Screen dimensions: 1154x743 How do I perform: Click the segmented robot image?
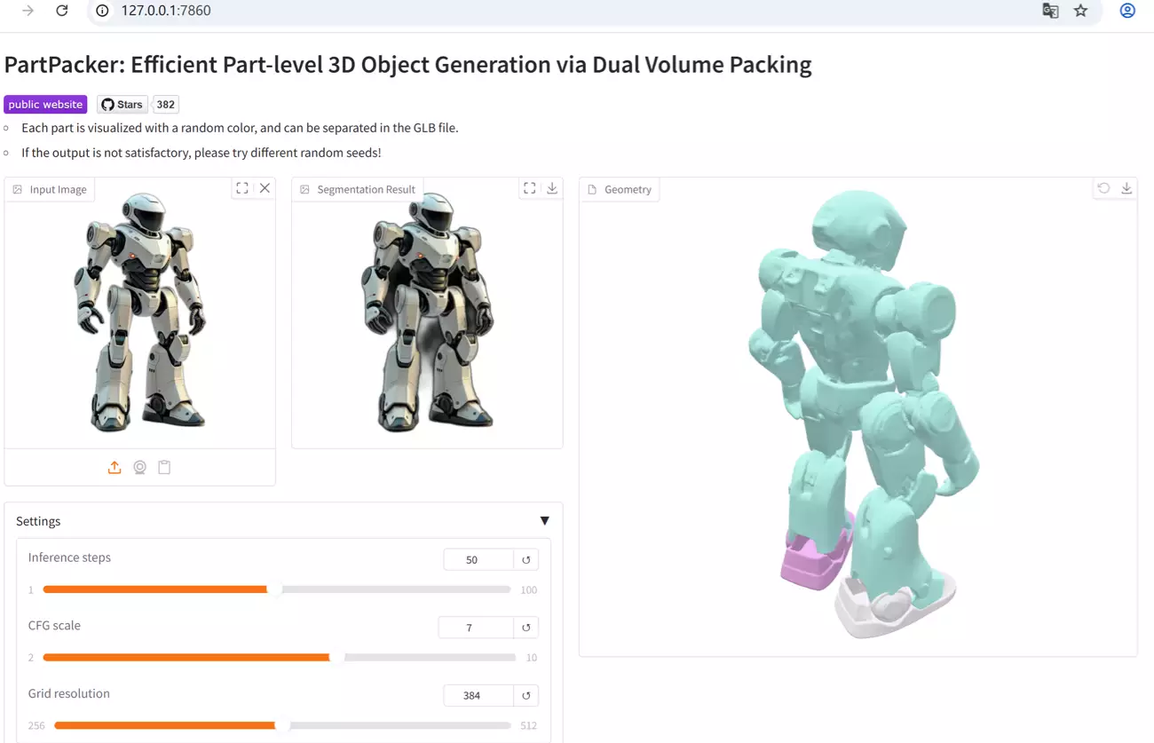click(x=428, y=312)
